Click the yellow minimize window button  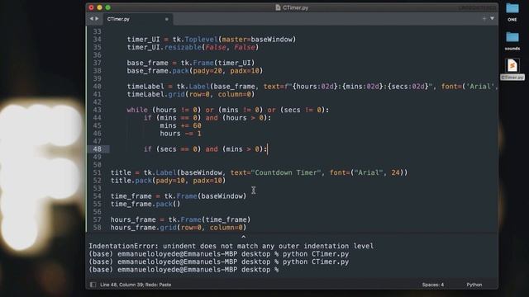[99, 7]
